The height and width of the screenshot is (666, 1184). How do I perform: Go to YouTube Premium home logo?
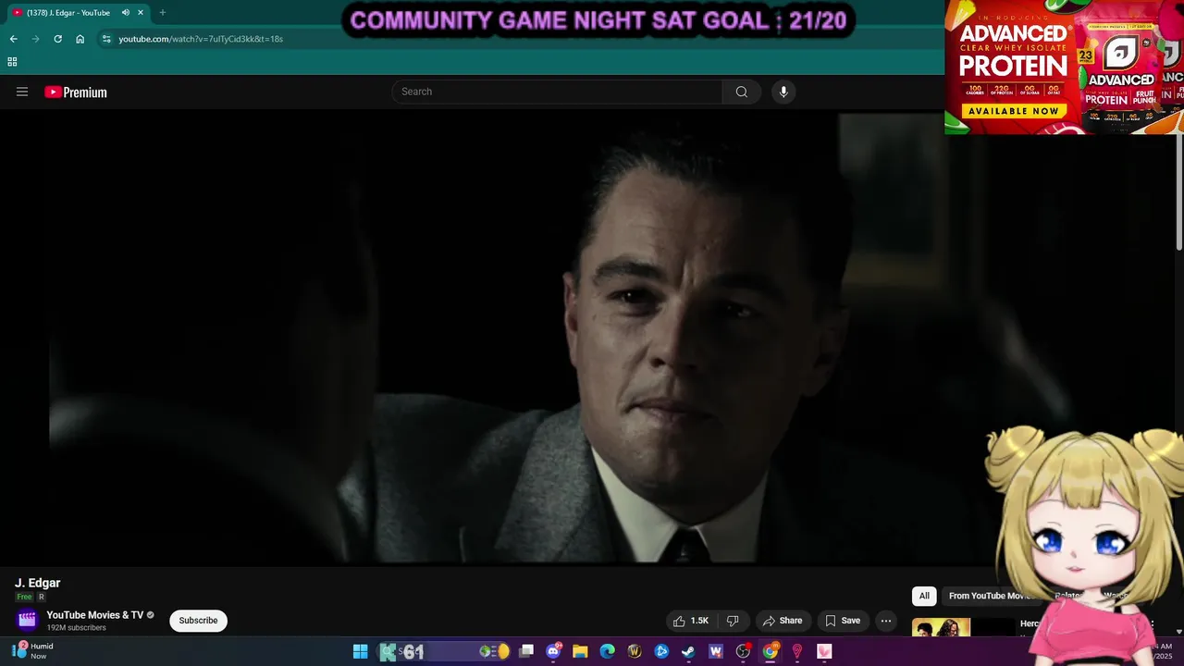[76, 92]
